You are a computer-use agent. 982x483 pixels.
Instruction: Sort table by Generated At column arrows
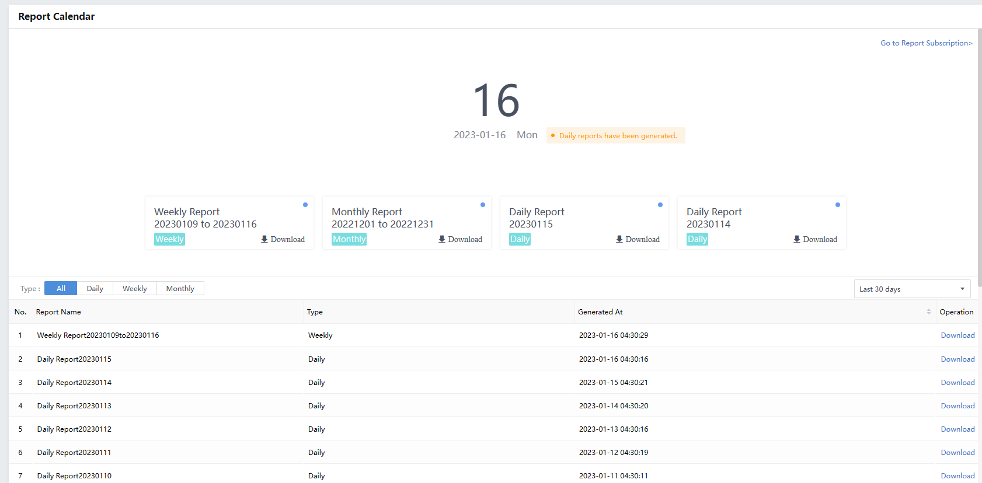tap(928, 312)
